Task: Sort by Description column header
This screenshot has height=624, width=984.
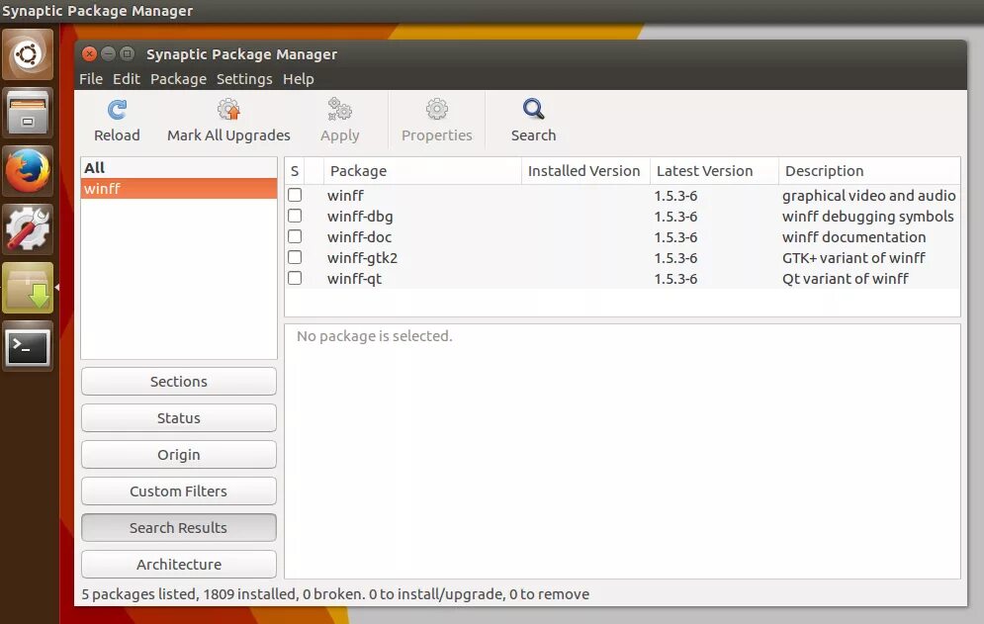Action: click(x=869, y=171)
